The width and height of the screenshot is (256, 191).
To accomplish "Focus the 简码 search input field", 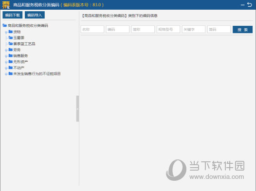I will pos(219,29).
